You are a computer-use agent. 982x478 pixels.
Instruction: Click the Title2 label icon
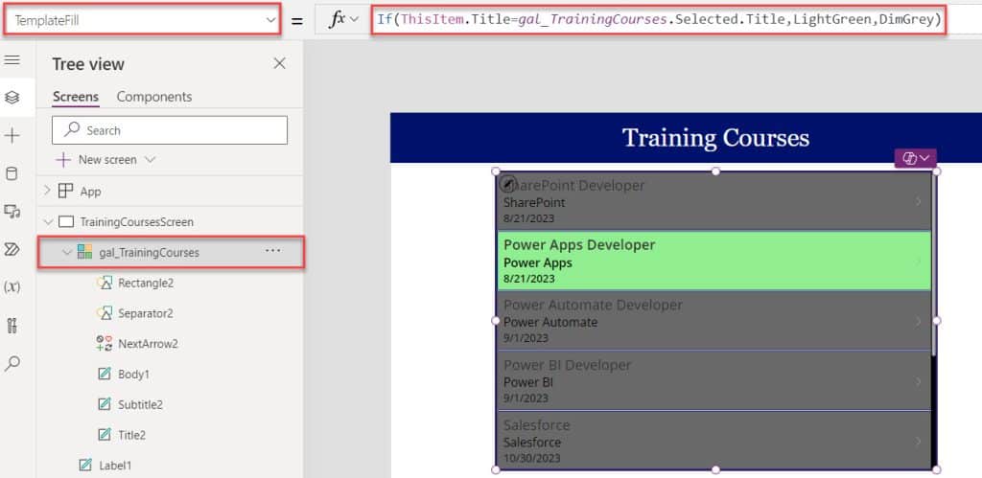coord(105,434)
